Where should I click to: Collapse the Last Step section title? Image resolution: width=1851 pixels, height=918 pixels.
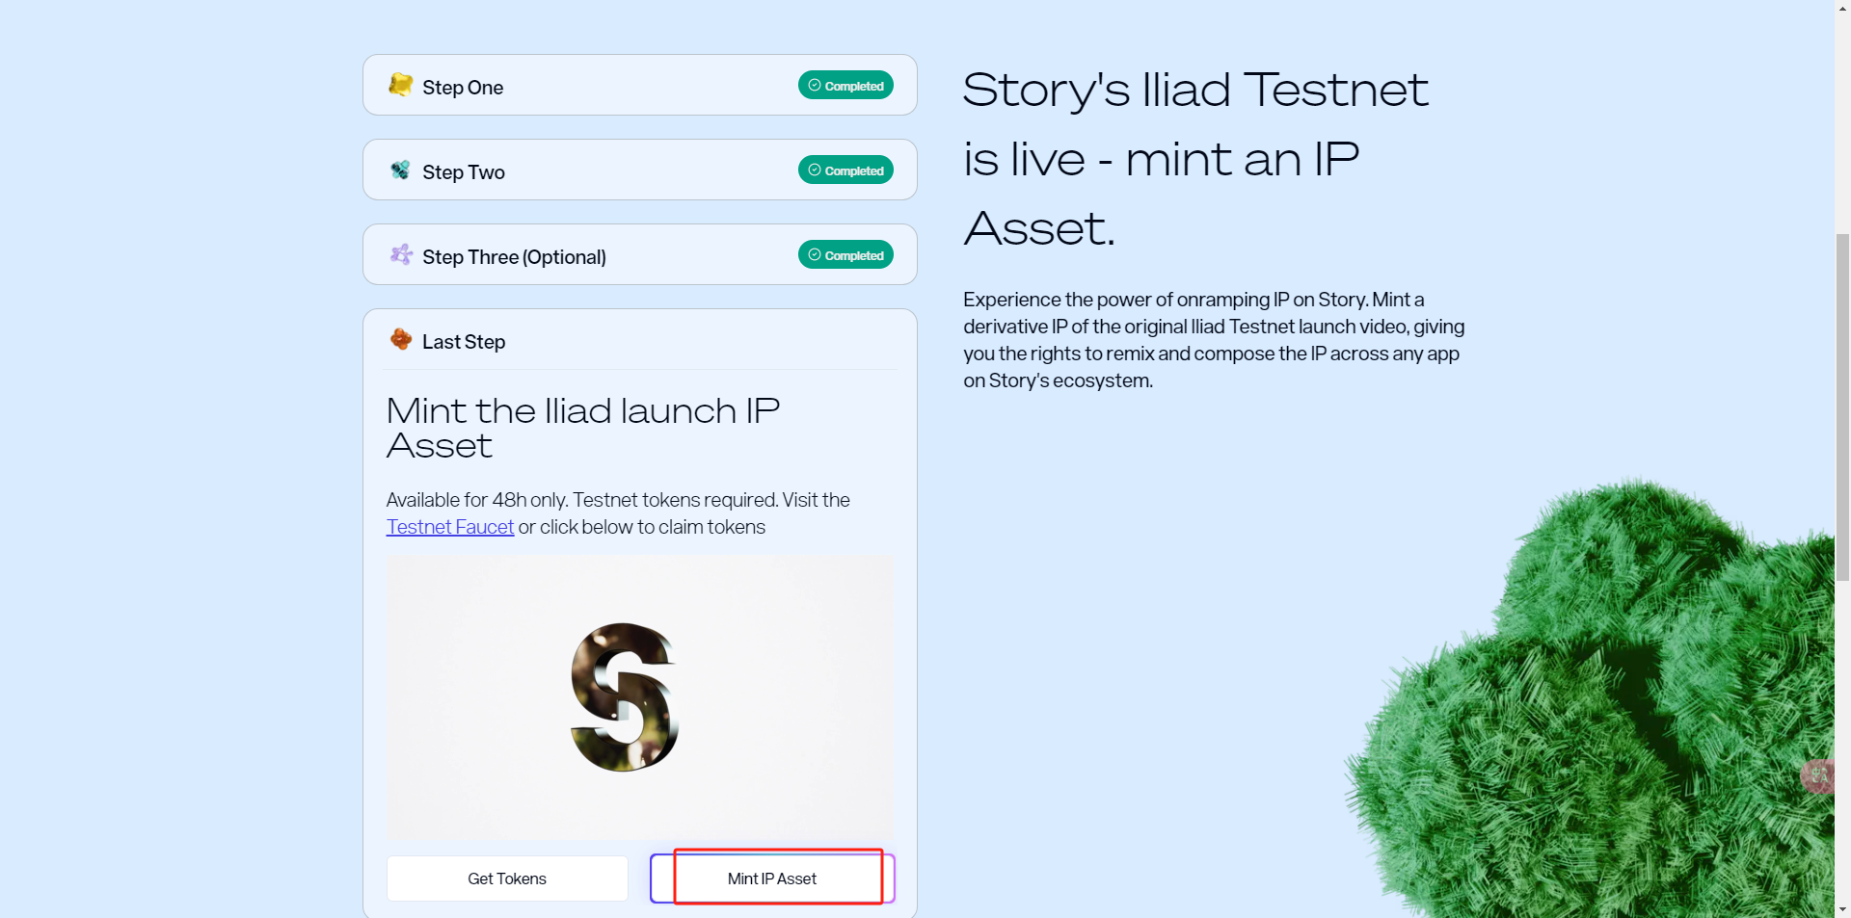click(464, 342)
